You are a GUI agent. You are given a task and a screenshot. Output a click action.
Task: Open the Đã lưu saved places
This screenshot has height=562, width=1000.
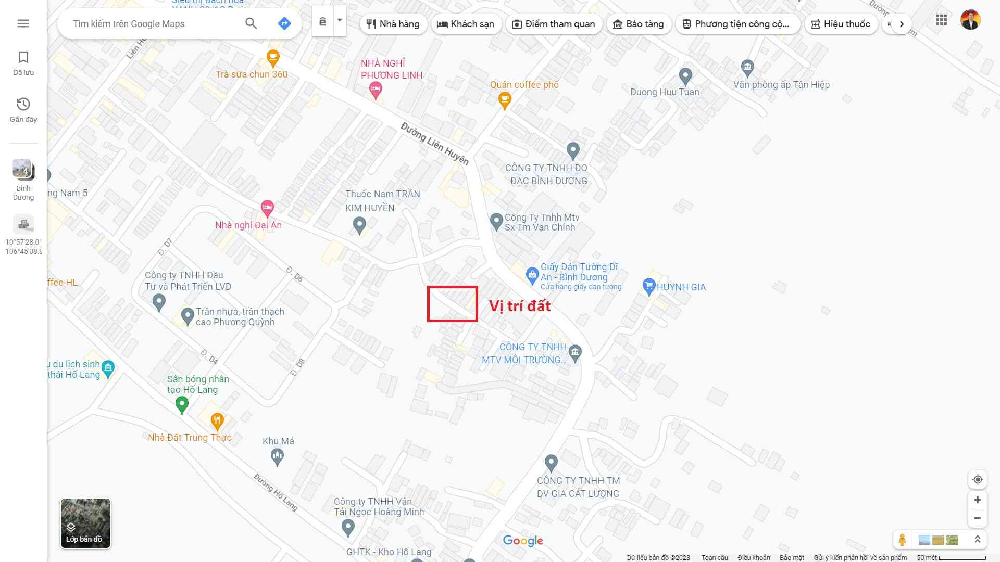[x=23, y=63]
